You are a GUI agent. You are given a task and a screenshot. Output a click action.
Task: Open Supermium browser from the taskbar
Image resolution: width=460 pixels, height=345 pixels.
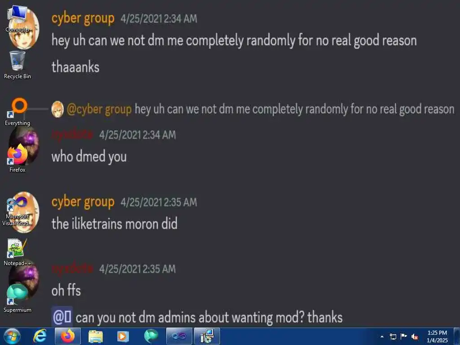[x=151, y=336]
